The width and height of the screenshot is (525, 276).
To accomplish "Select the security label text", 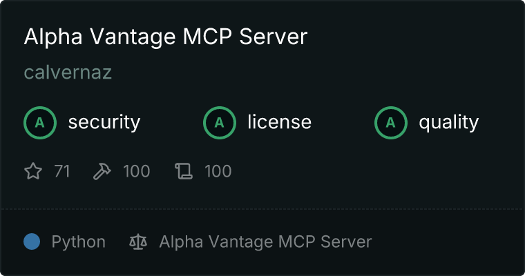I will pyautogui.click(x=104, y=122).
